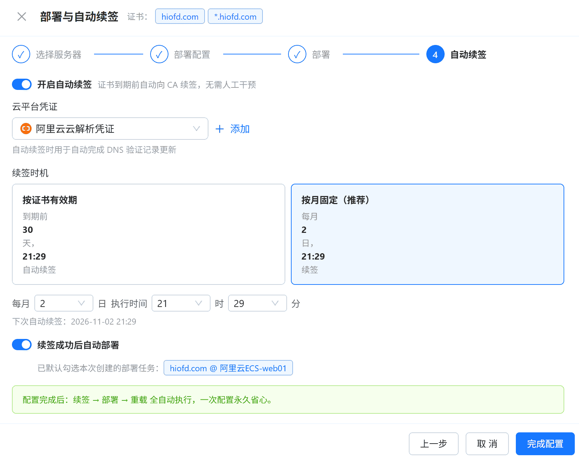Image resolution: width=579 pixels, height=458 pixels.
Task: Click the 已默认勾选本次创建的部署任务 label
Action: coord(98,368)
